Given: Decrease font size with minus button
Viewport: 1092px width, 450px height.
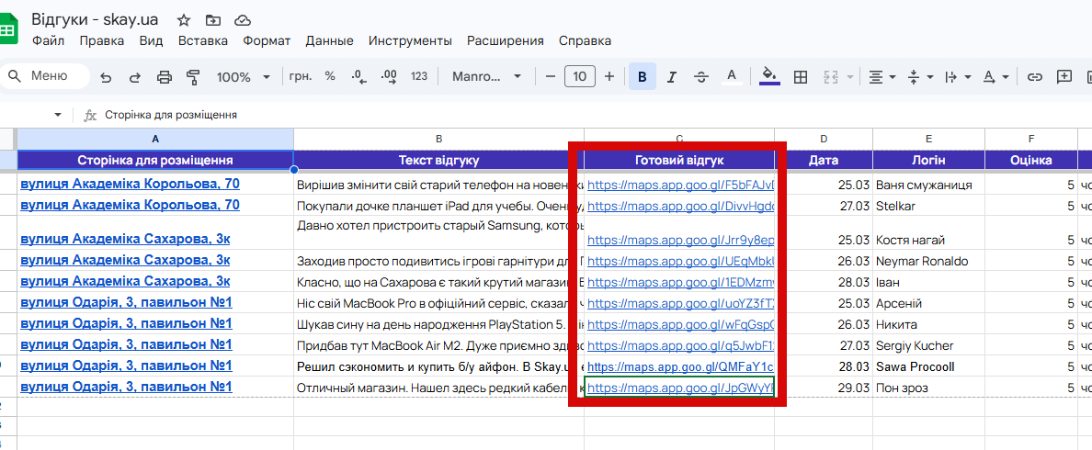Looking at the screenshot, I should (x=551, y=76).
